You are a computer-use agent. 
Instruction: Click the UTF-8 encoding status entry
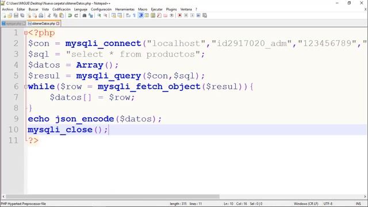328,204
